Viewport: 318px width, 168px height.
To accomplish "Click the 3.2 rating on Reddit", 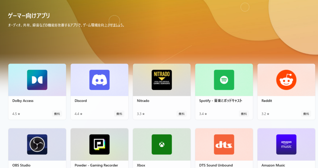I will point(265,114).
